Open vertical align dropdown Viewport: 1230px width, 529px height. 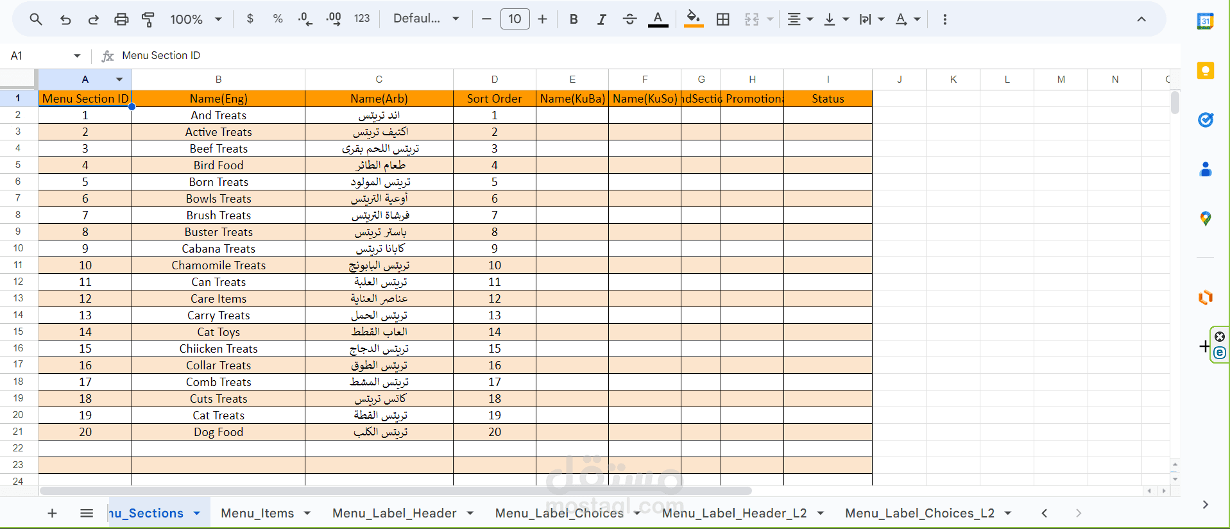(835, 19)
